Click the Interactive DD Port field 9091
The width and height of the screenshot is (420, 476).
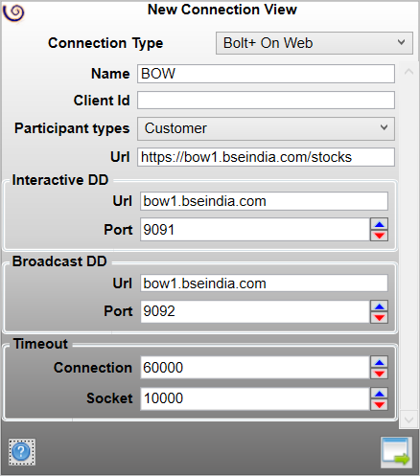[255, 230]
